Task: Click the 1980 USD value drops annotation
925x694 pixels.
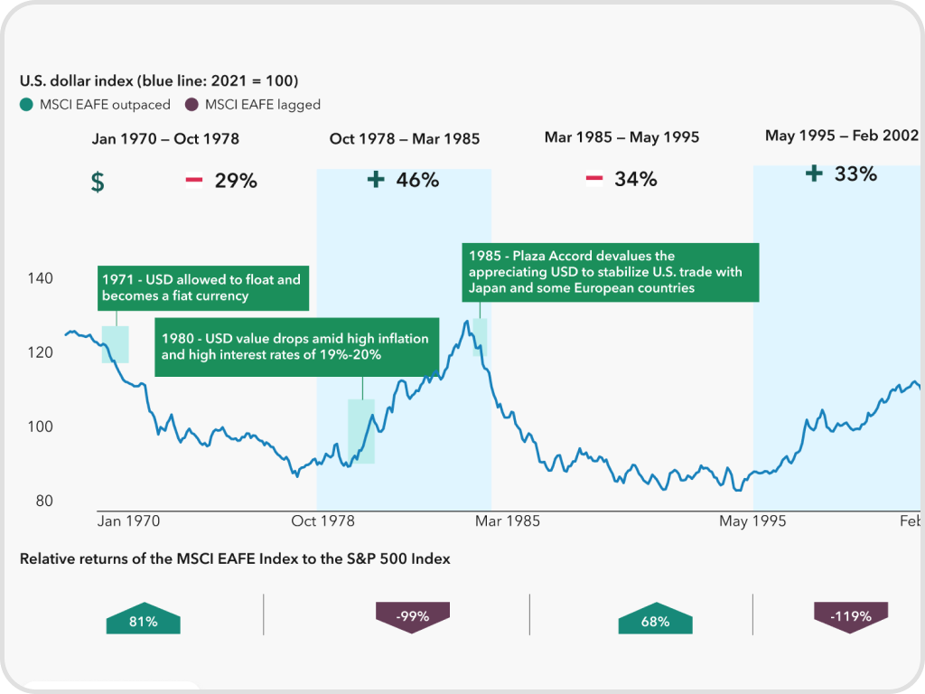Action: (296, 346)
